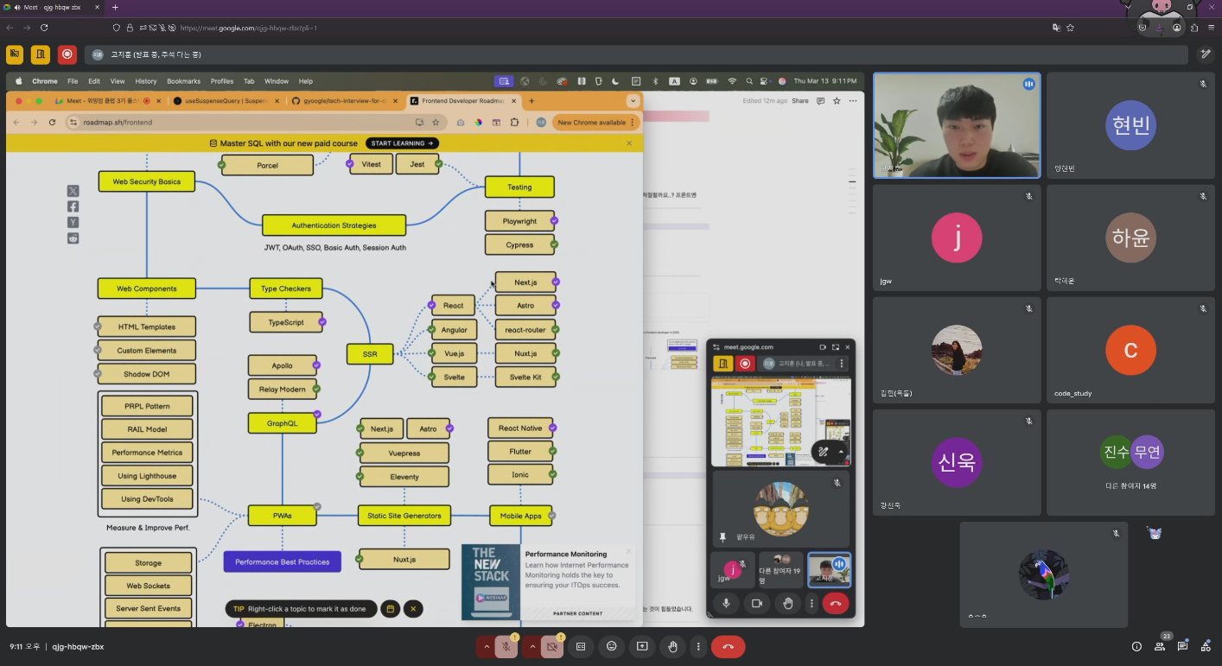
Task: Click Performance Best Practices purple button
Action: pos(283,561)
